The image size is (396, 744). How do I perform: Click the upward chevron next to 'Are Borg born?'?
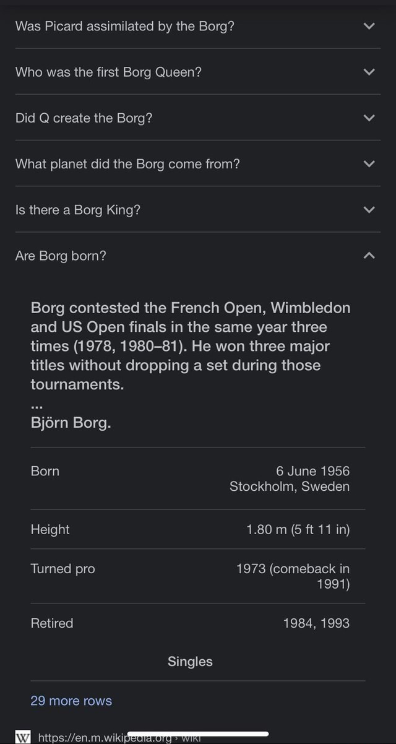(369, 256)
